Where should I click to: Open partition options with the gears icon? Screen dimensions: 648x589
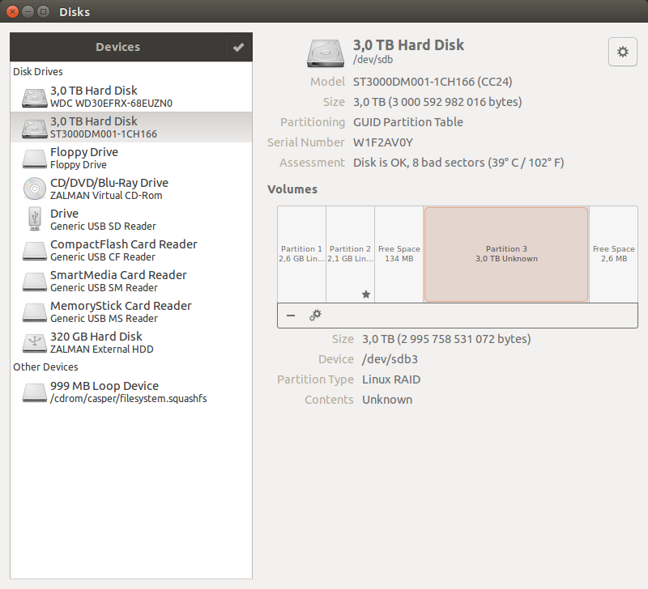[x=315, y=316]
